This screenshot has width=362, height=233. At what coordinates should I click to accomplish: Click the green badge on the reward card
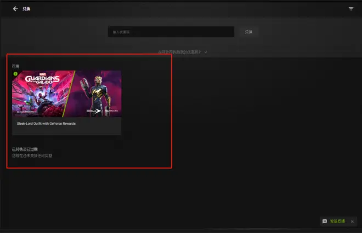click(x=15, y=73)
